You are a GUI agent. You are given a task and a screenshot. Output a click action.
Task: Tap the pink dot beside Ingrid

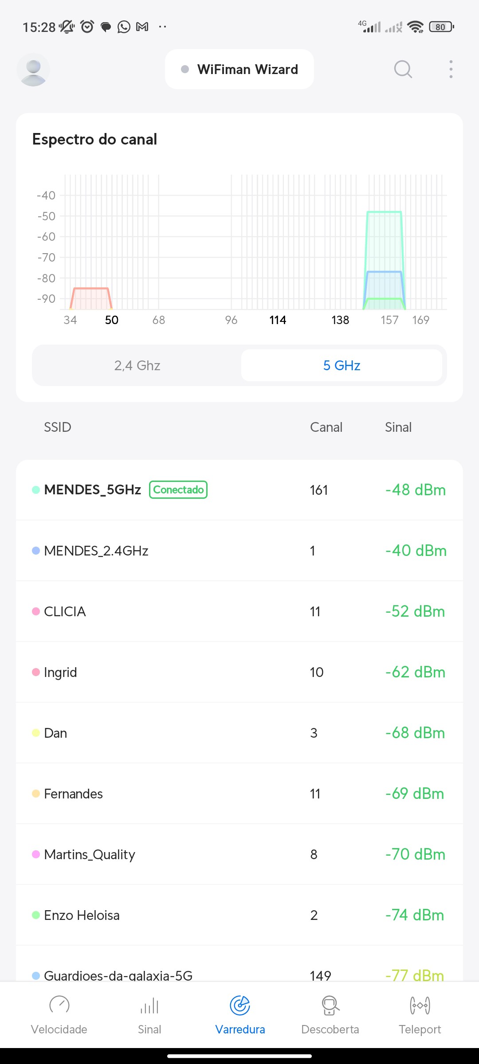pos(36,672)
